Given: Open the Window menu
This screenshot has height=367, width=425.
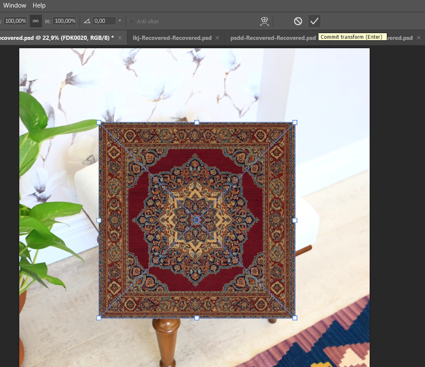Looking at the screenshot, I should pyautogui.click(x=15, y=5).
